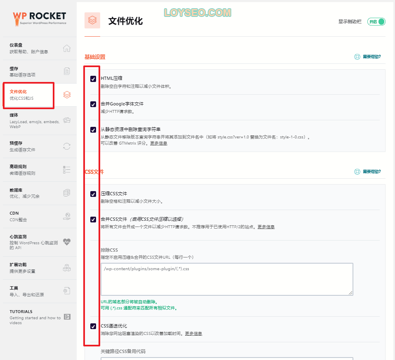395x360 pixels.
Task: Open the 仪表盘 menu item
Action: click(x=40, y=48)
